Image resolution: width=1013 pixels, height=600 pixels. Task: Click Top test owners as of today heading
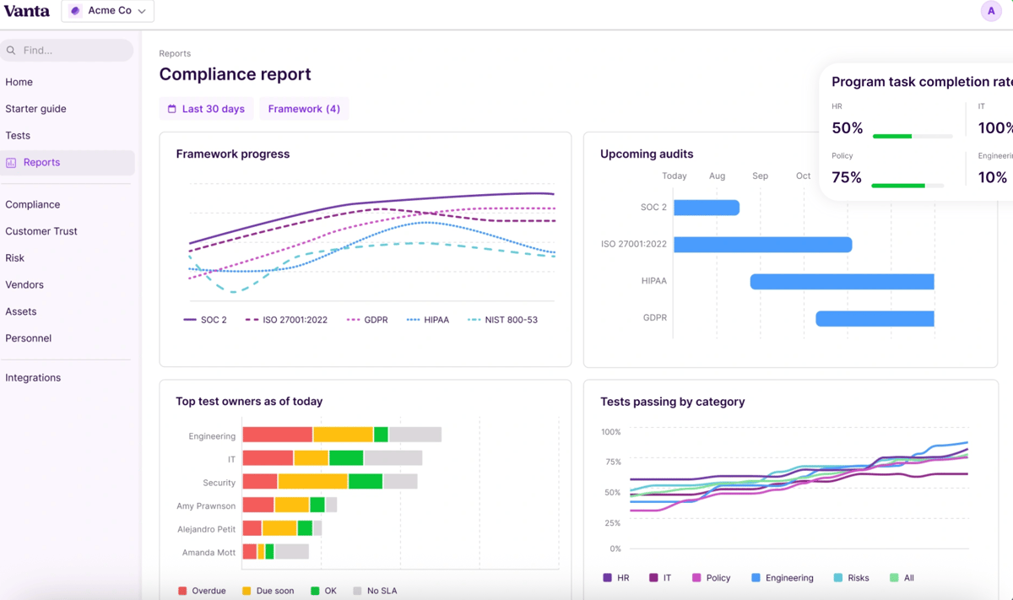[249, 402]
